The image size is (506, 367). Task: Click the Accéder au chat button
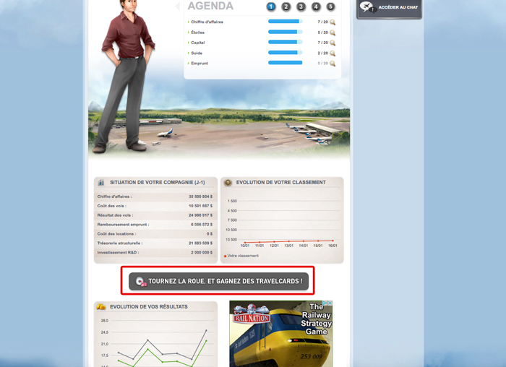(389, 8)
